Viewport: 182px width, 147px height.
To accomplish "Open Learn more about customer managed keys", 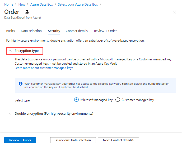I will click(44, 68).
